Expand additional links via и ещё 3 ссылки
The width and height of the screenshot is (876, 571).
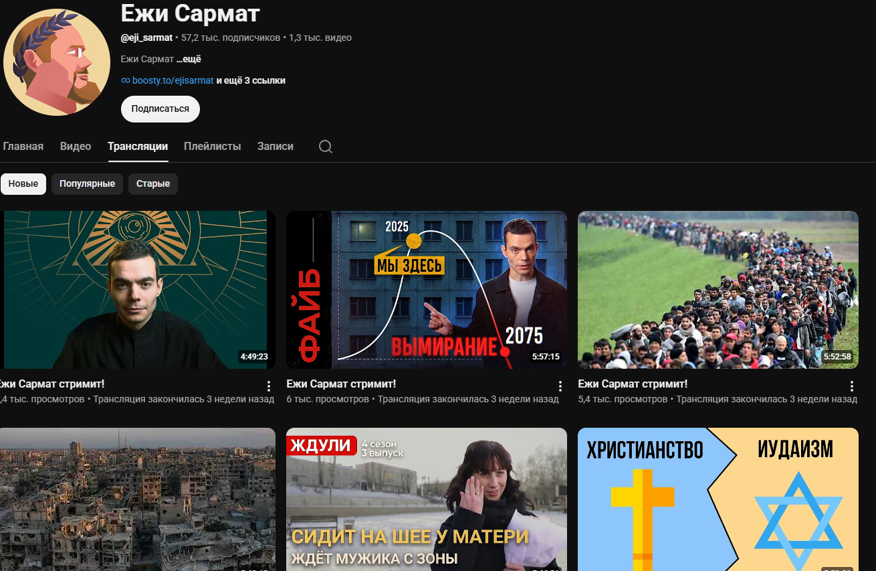click(251, 80)
